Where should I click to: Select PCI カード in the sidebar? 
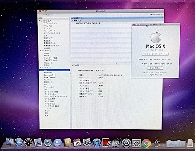point(48,82)
